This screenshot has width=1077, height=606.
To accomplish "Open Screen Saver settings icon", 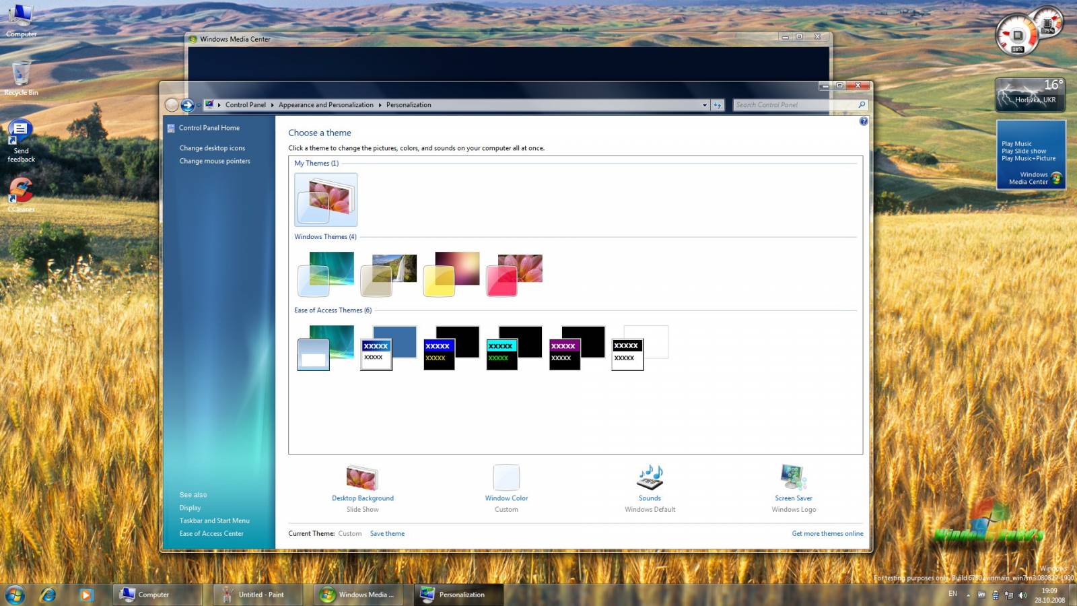I will 794,477.
